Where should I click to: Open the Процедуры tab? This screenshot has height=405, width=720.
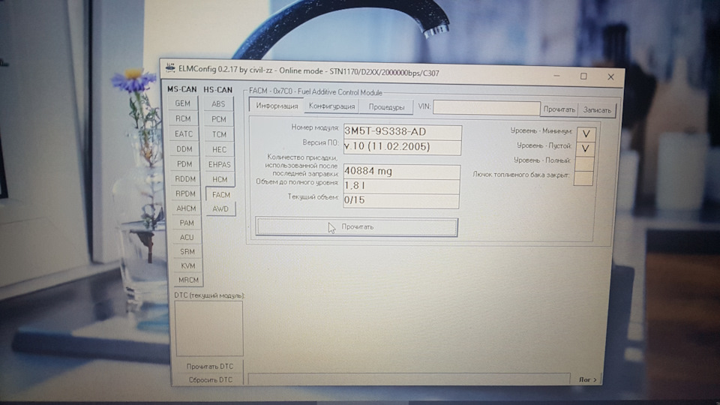(x=386, y=107)
